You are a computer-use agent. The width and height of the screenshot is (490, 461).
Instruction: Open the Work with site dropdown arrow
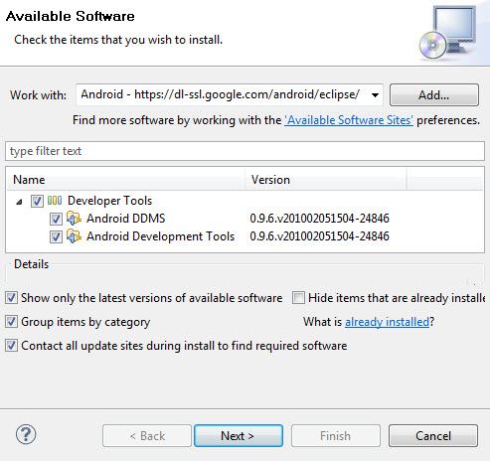coord(375,95)
